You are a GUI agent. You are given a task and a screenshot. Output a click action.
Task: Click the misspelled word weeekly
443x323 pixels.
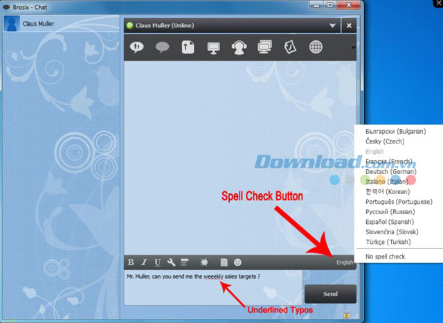[x=214, y=277]
